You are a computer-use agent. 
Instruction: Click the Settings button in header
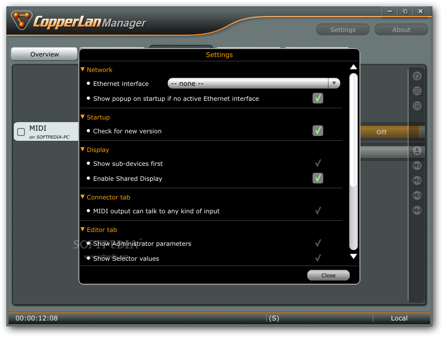tap(343, 30)
